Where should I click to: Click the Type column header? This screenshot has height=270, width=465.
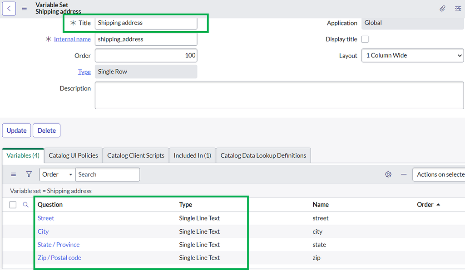pyautogui.click(x=186, y=205)
